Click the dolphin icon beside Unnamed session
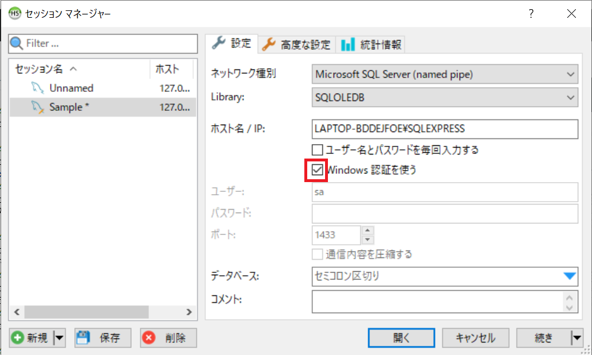The height and width of the screenshot is (355, 592). click(37, 88)
